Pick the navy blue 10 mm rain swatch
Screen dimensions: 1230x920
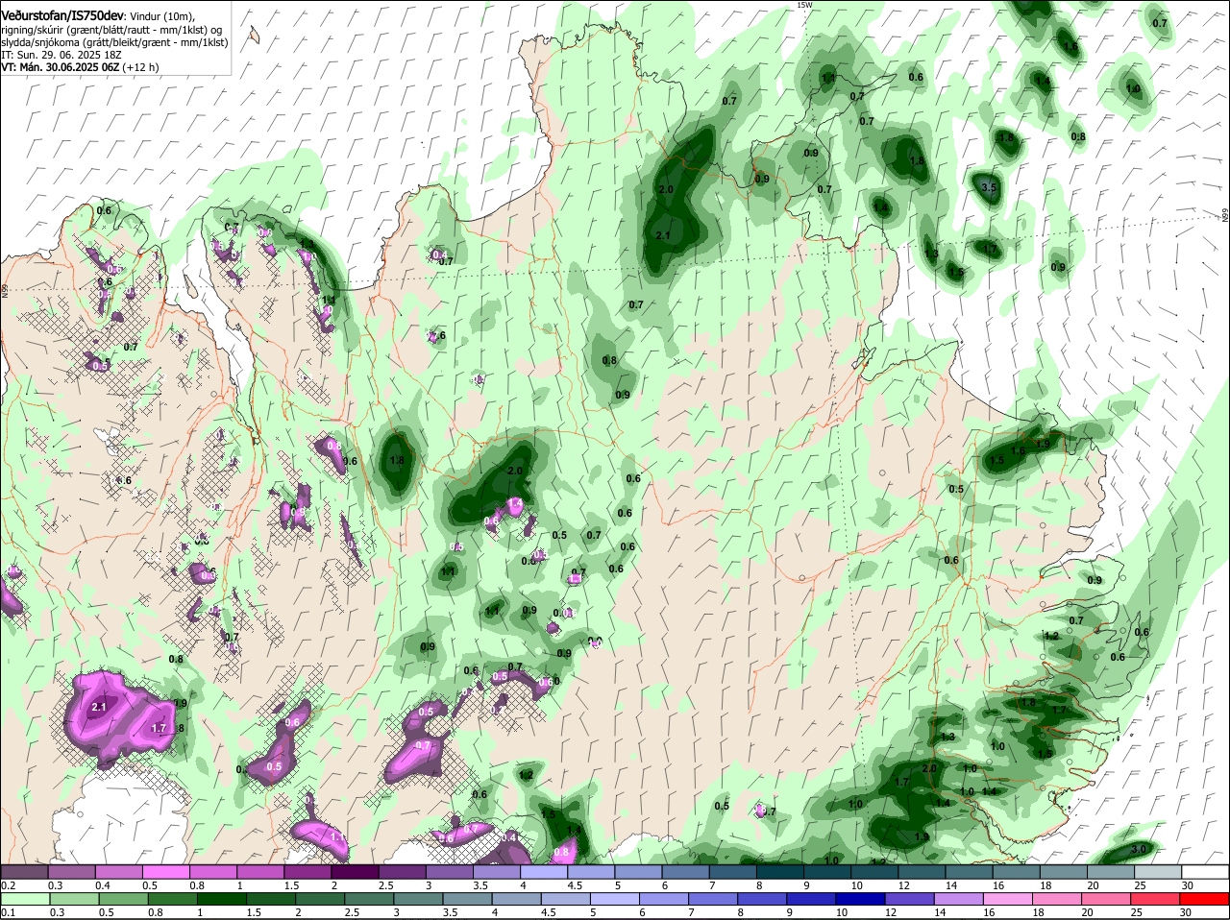pyautogui.click(x=860, y=899)
